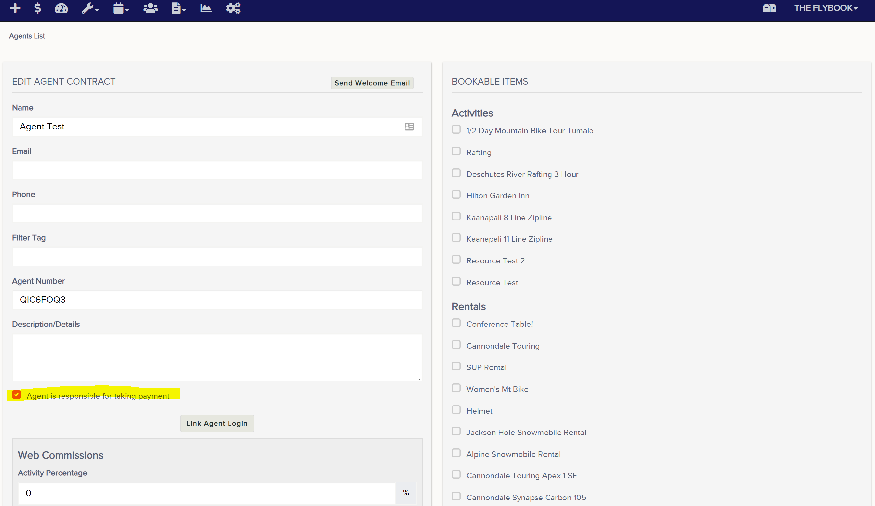Click the Agent Number field
This screenshot has height=506, width=875.
pyautogui.click(x=217, y=300)
